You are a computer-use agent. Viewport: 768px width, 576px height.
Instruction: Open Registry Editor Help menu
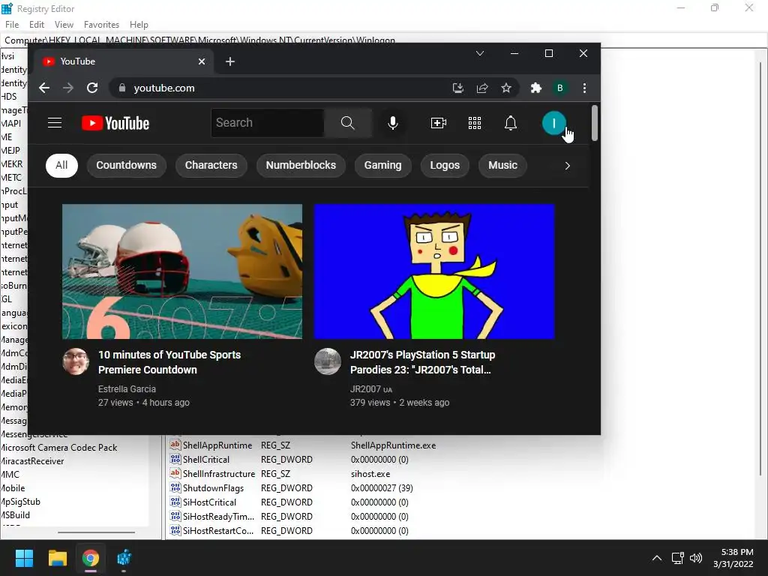tap(139, 25)
